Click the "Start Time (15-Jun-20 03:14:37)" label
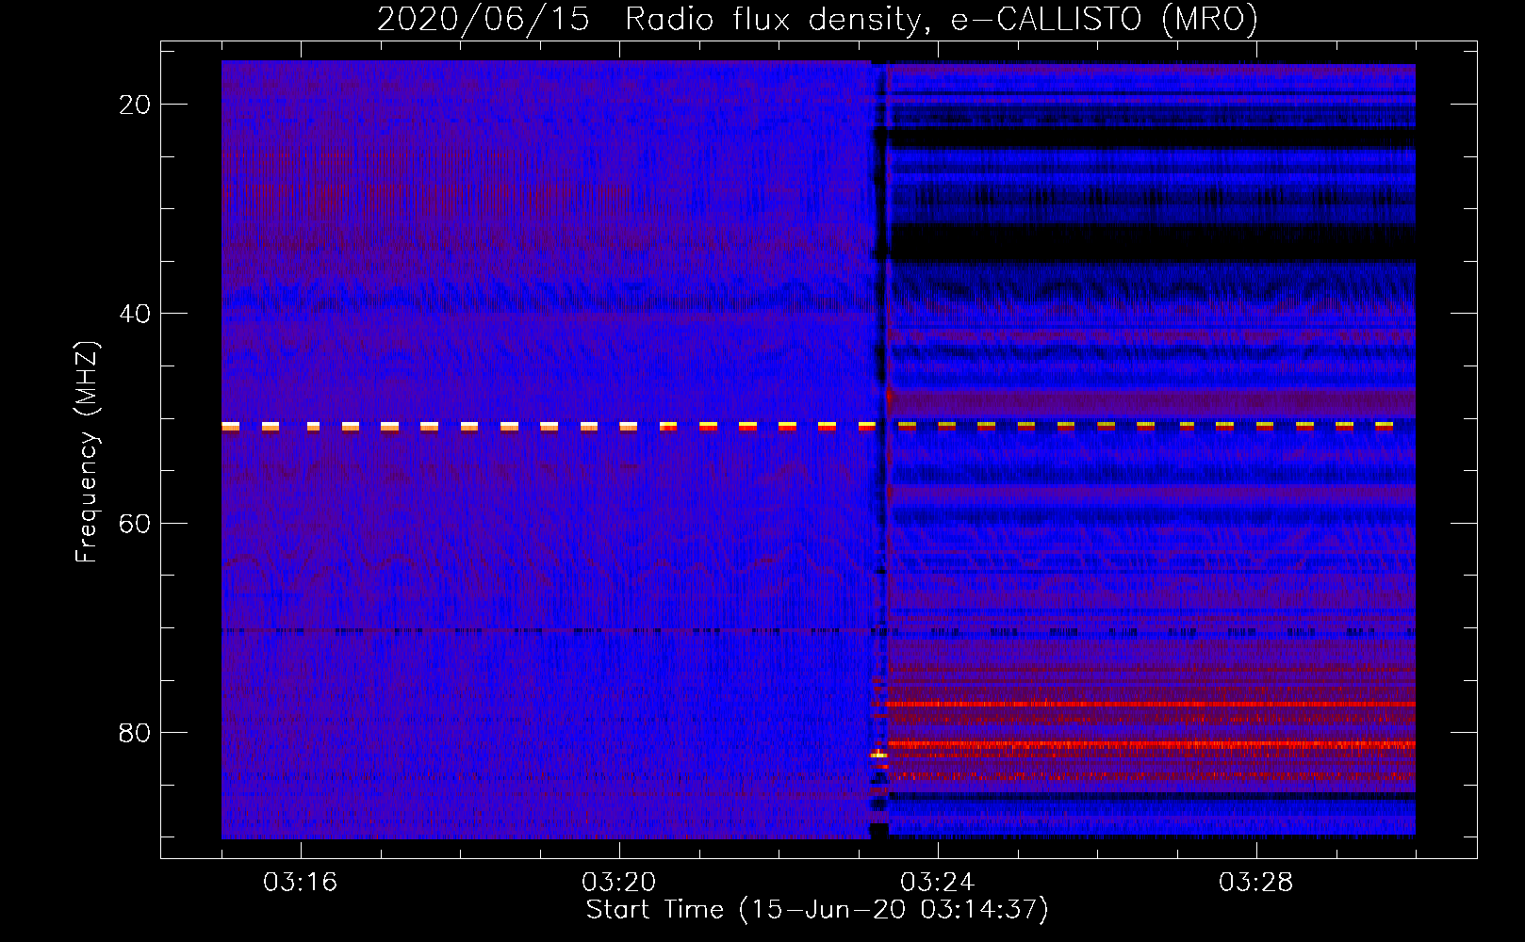This screenshot has height=942, width=1525. [817, 910]
